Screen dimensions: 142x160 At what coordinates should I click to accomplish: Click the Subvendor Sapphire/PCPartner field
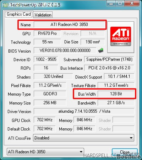tap(109, 59)
